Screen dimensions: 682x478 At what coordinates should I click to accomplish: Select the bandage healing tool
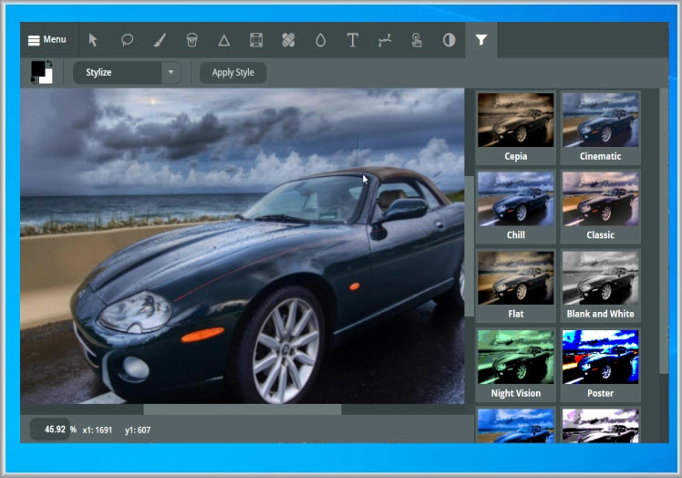(288, 40)
